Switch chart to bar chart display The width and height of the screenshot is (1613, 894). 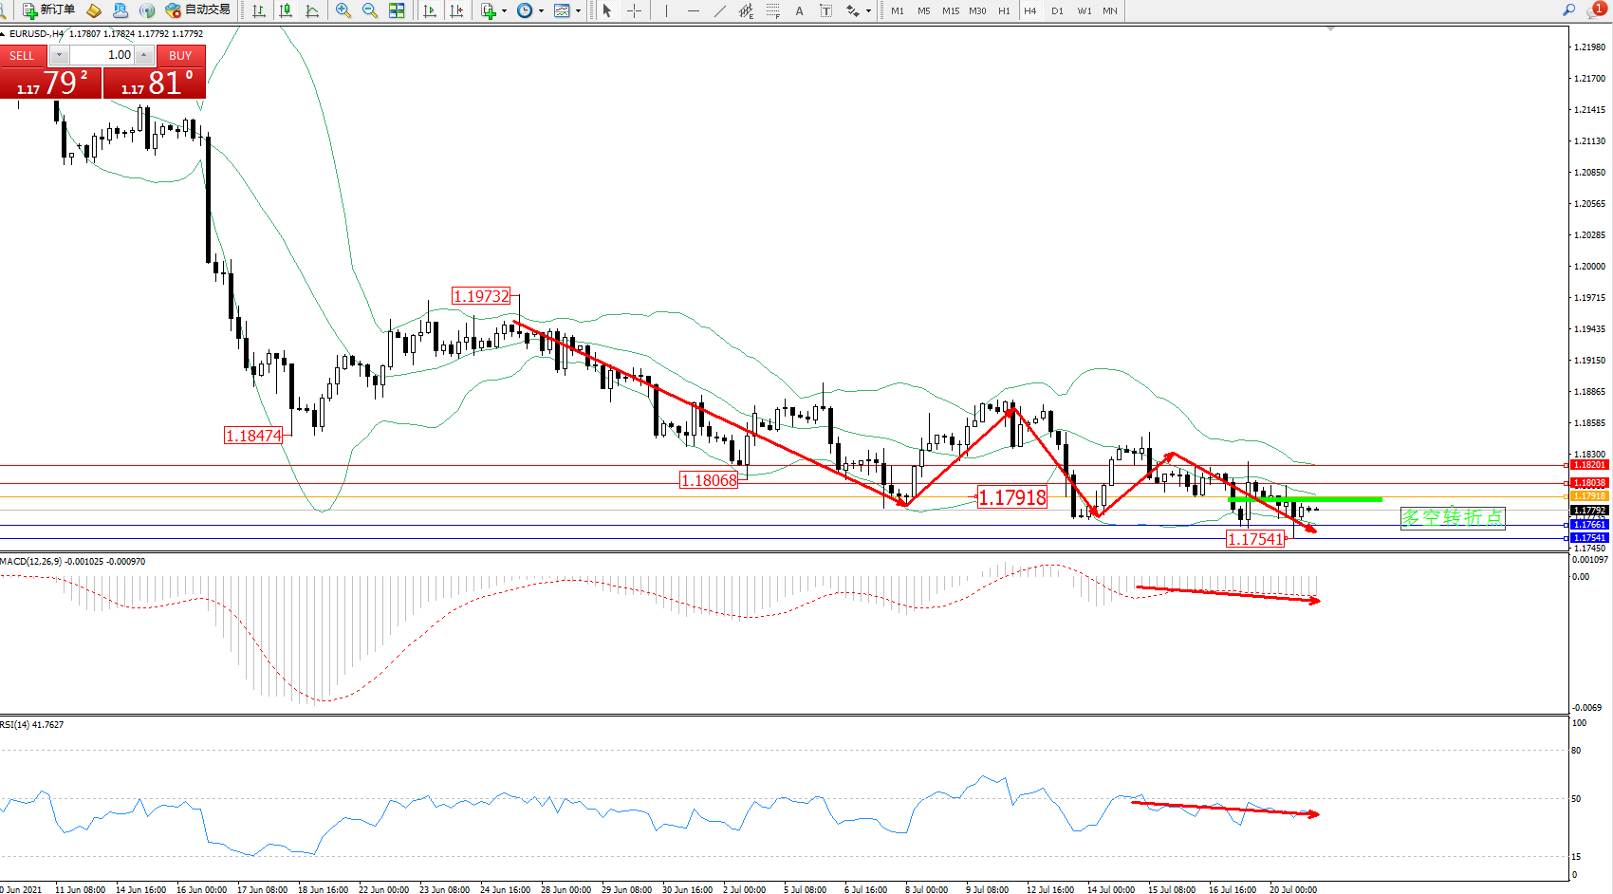(x=259, y=10)
